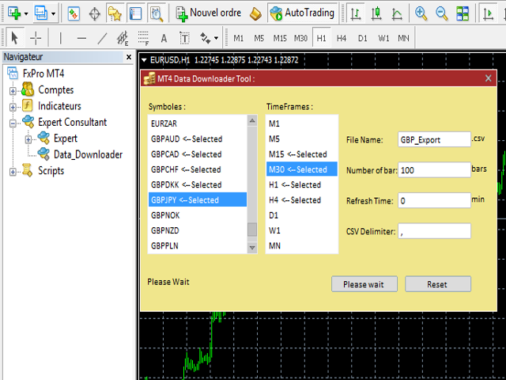This screenshot has height=380, width=506.
Task: Switch chart to D1 timeframe
Action: (x=362, y=38)
